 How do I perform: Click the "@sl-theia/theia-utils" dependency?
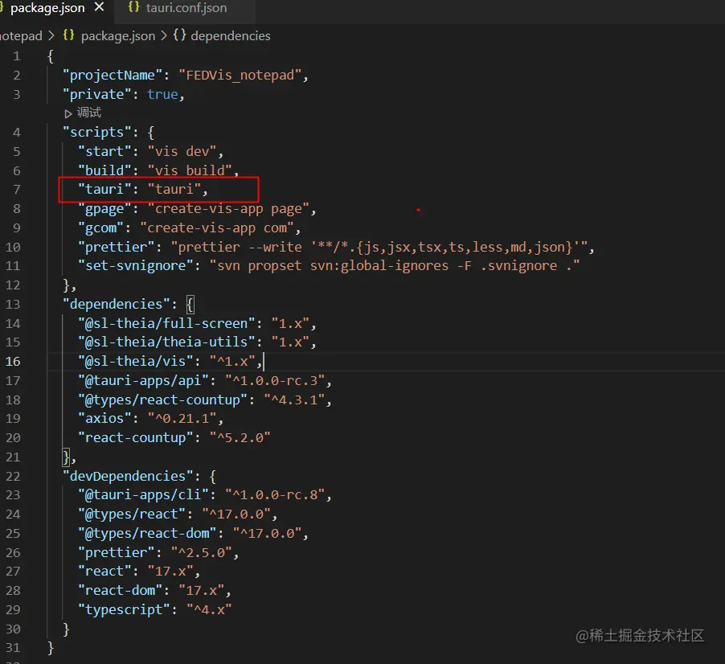tap(166, 342)
